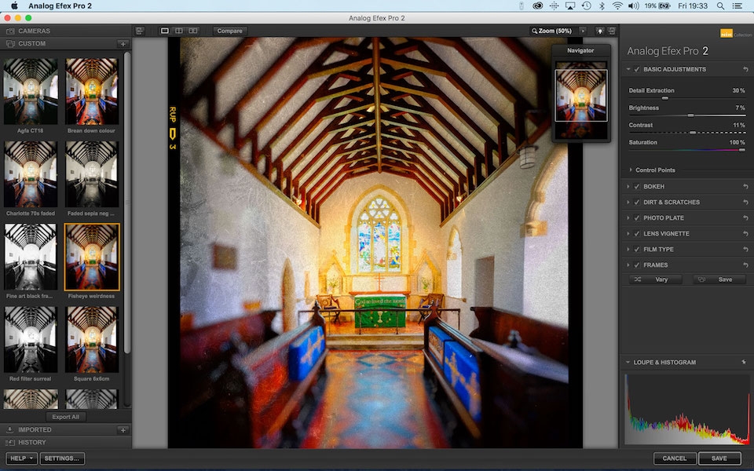The height and width of the screenshot is (471, 754).
Task: Toggle the left panel visibility icon
Action: point(140,31)
